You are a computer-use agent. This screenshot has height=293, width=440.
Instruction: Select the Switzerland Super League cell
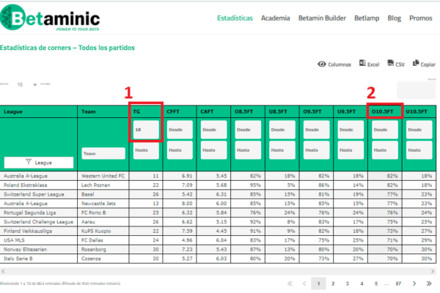(x=39, y=194)
